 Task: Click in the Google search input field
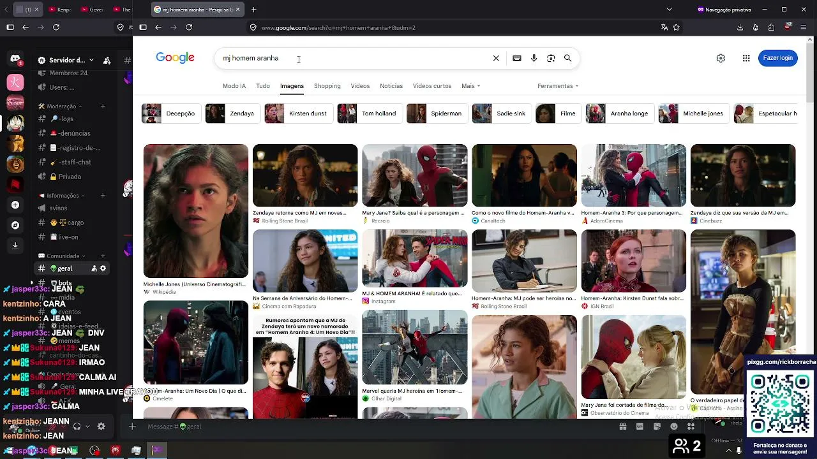click(x=354, y=58)
